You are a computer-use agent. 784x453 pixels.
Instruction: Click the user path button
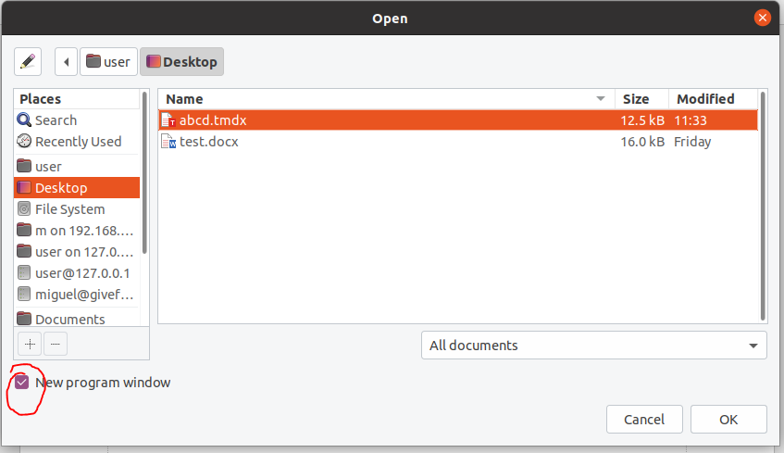pyautogui.click(x=108, y=62)
